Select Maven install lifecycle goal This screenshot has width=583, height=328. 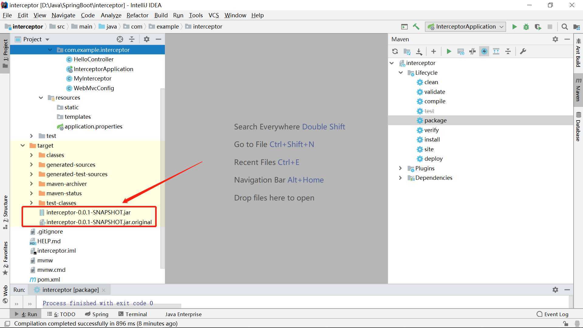(x=432, y=139)
